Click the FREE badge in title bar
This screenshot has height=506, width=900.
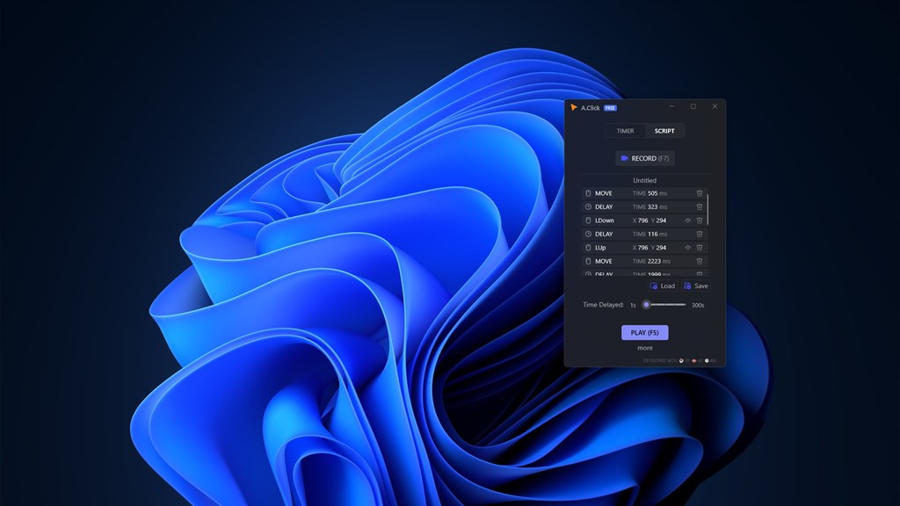(x=610, y=108)
